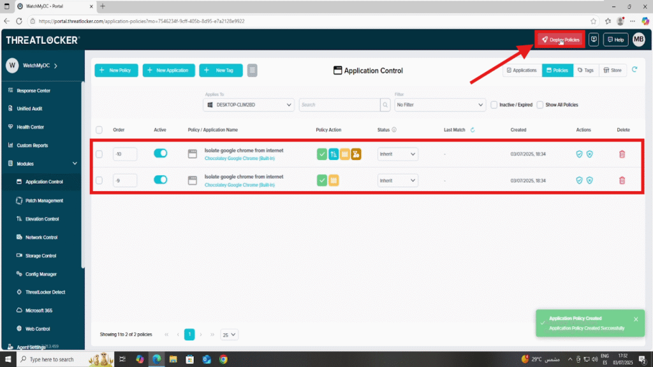The width and height of the screenshot is (653, 367).
Task: Open the Help menu
Action: point(615,40)
